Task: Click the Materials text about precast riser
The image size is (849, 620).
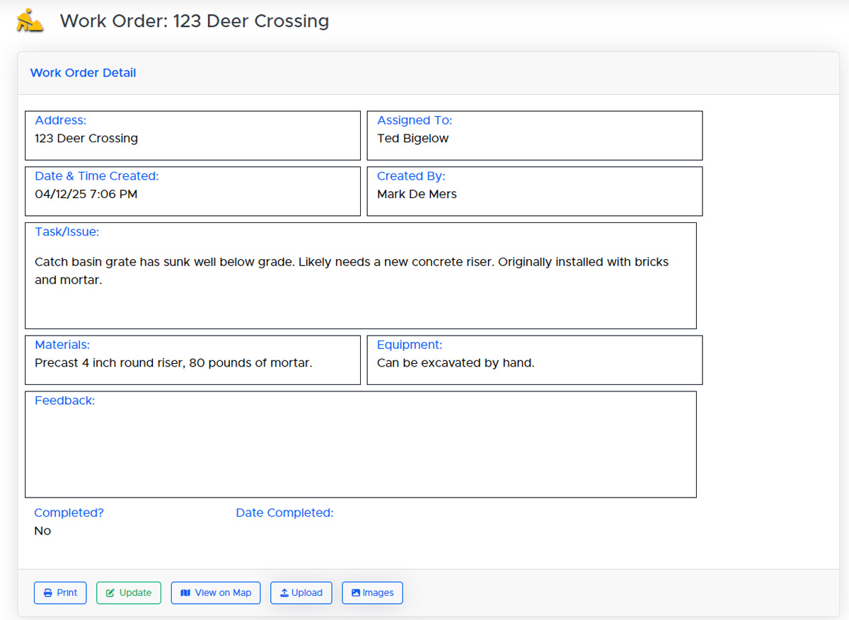Action: [x=173, y=363]
